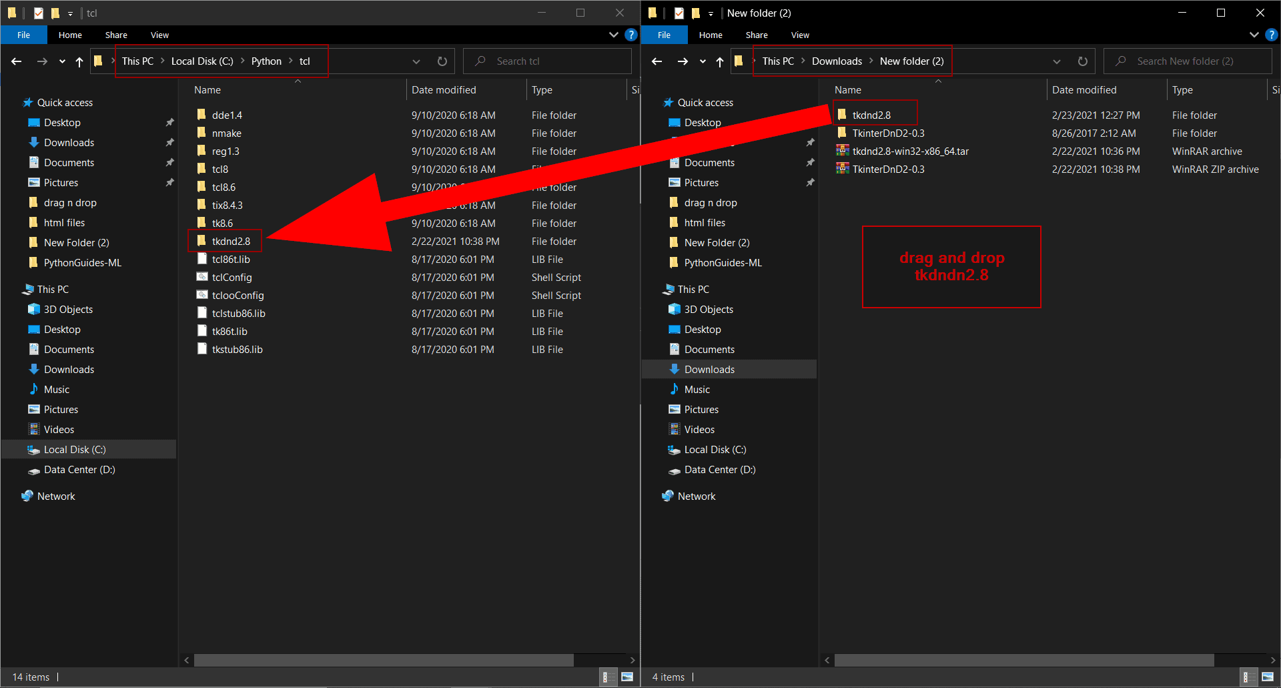Expand the Python breadcrumb chevron before tcl

[291, 61]
